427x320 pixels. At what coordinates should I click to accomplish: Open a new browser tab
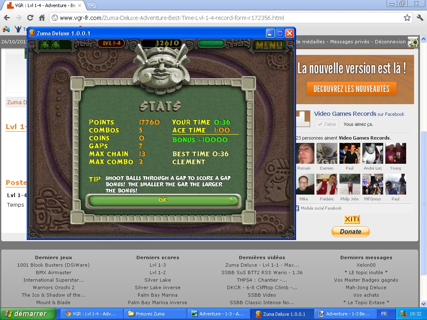pos(92,5)
